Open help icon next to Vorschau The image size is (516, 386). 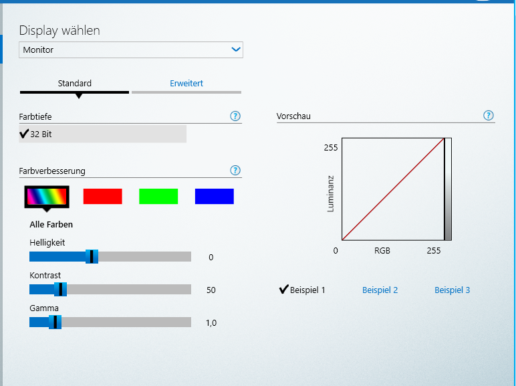pos(488,116)
